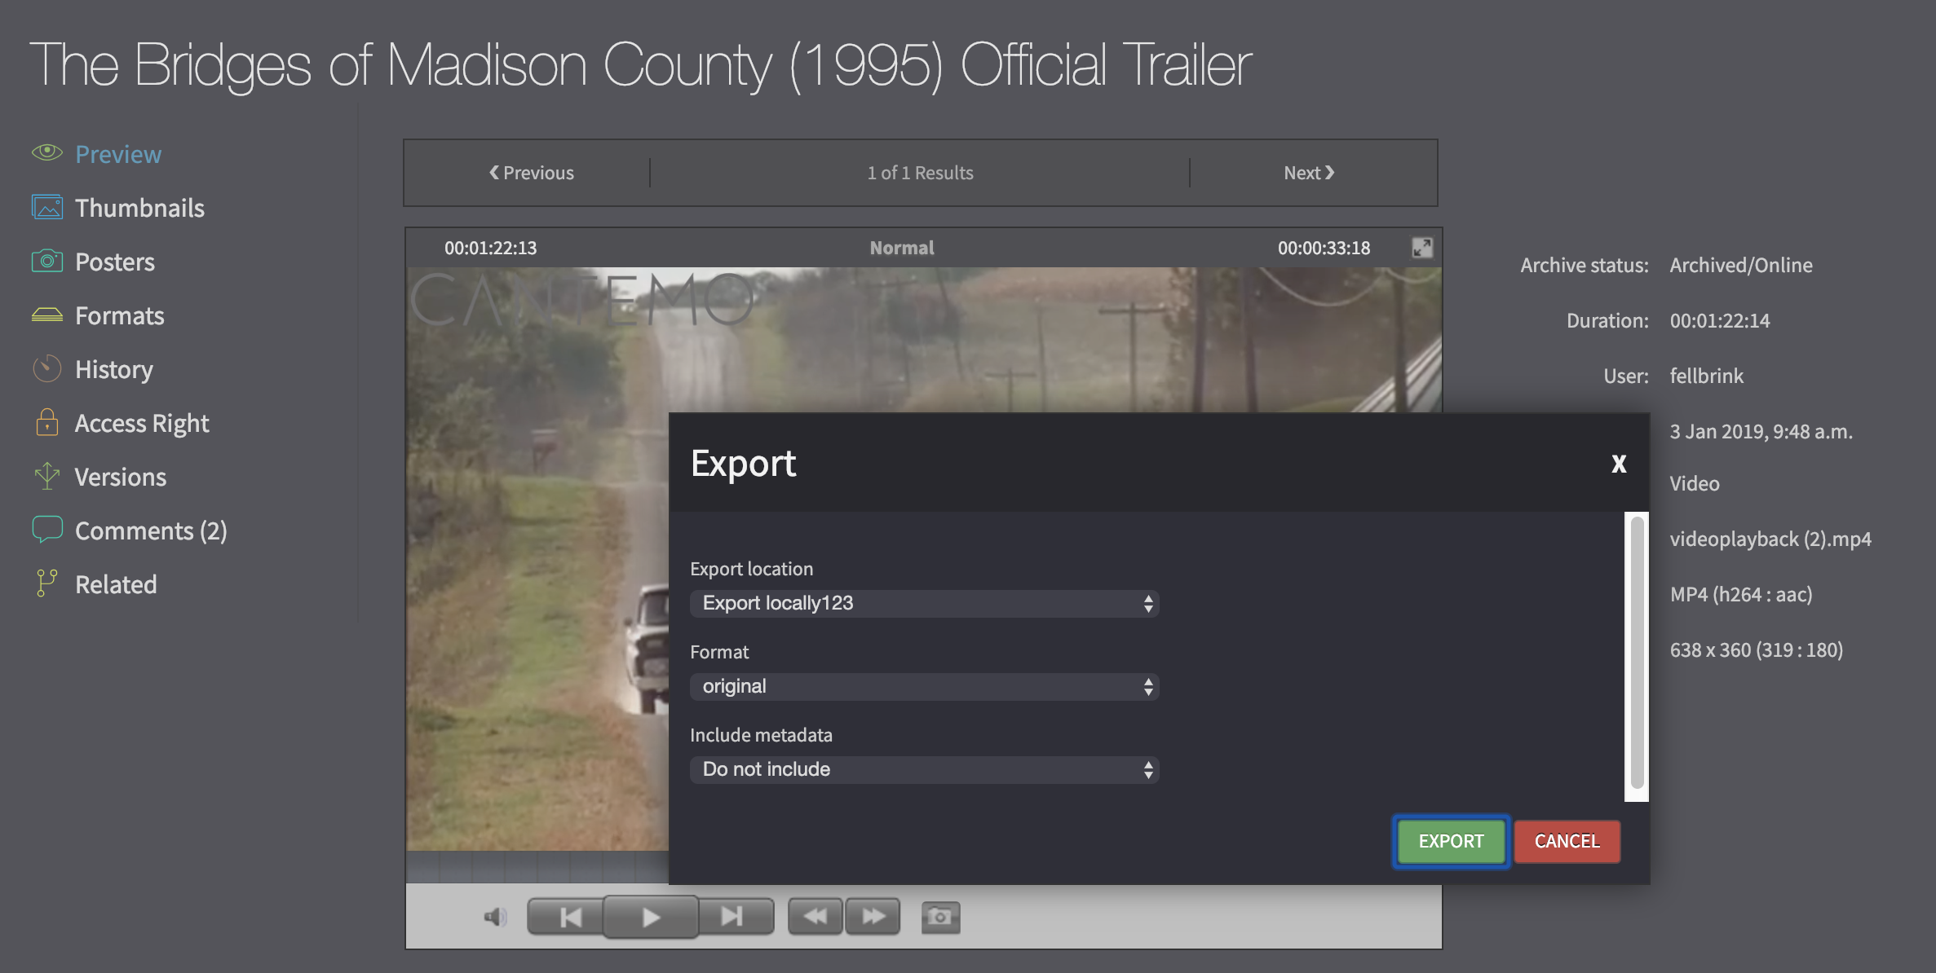Click the Related fork icon
This screenshot has width=1936, height=973.
pyautogui.click(x=47, y=583)
